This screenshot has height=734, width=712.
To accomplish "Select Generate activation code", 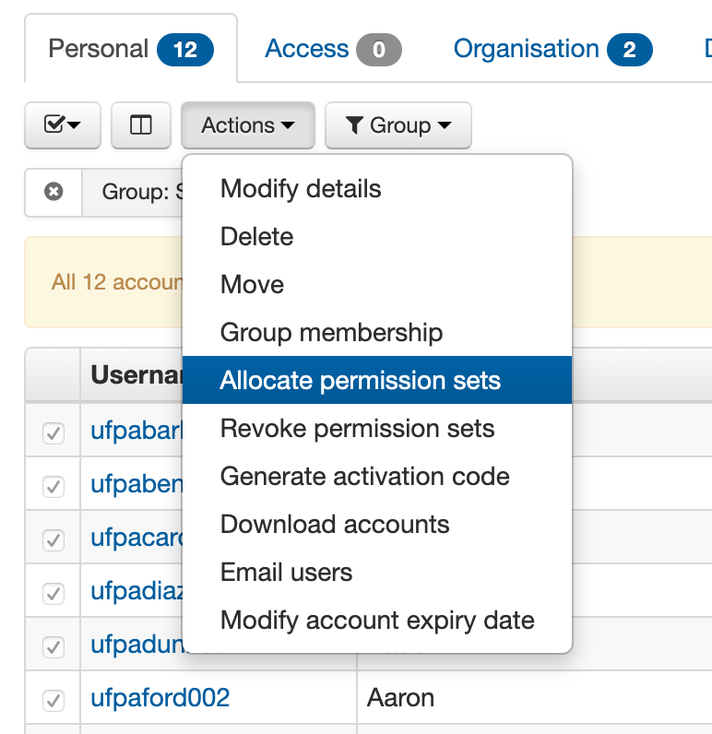I will 364,477.
